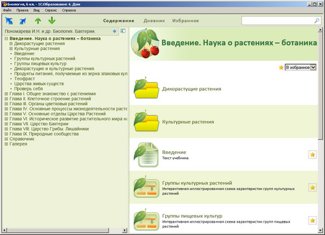This screenshot has width=325, height=235.
Task: Click the green down arrow icon
Action: point(52,21)
